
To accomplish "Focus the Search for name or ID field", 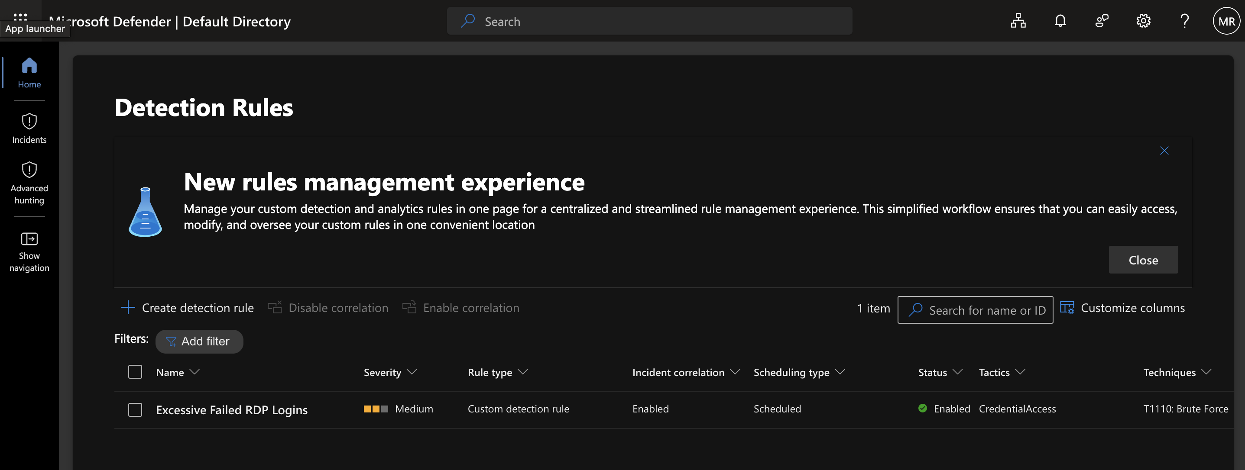I will [x=975, y=310].
